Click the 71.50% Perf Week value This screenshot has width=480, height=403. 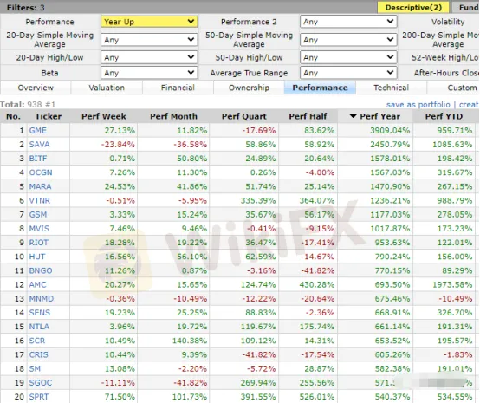[x=120, y=397]
